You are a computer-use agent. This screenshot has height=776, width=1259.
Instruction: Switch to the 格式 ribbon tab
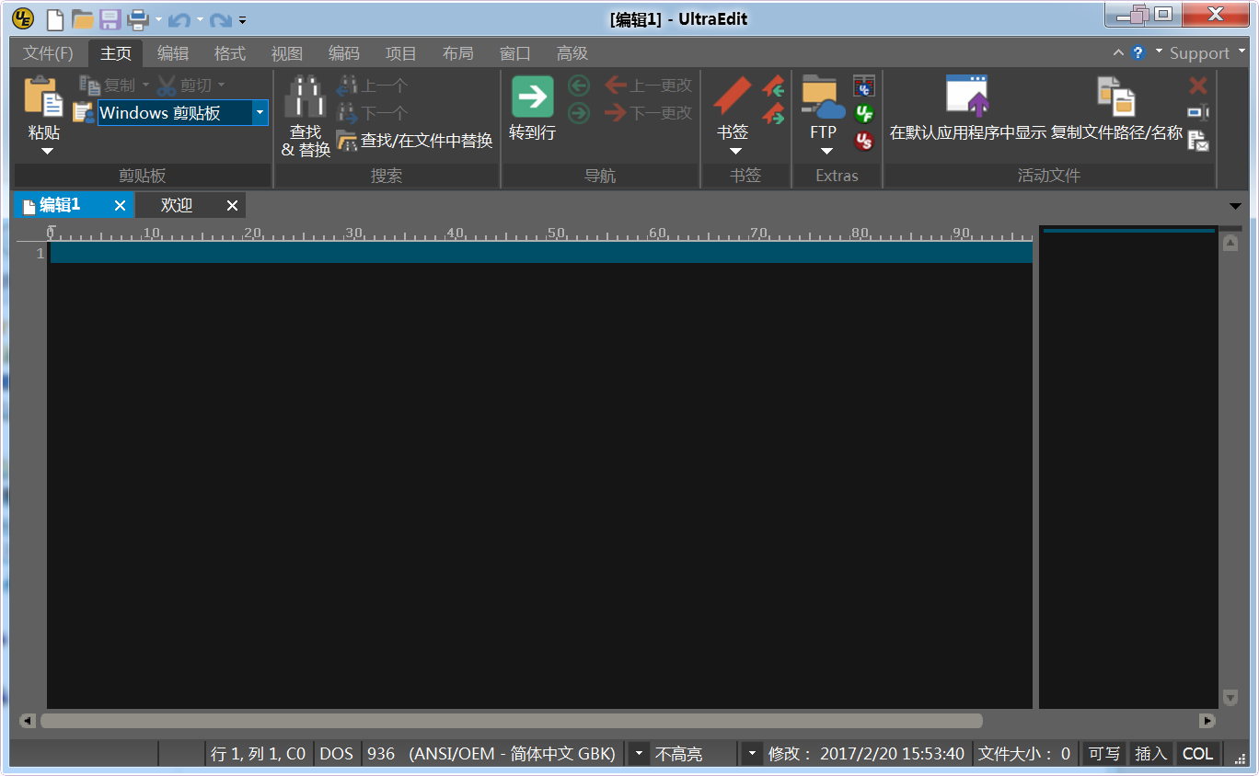point(230,53)
